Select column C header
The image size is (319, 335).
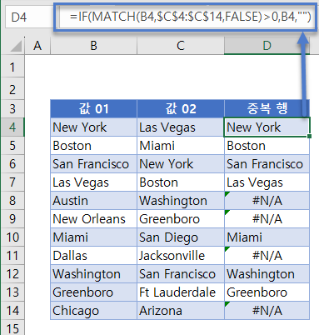181,46
